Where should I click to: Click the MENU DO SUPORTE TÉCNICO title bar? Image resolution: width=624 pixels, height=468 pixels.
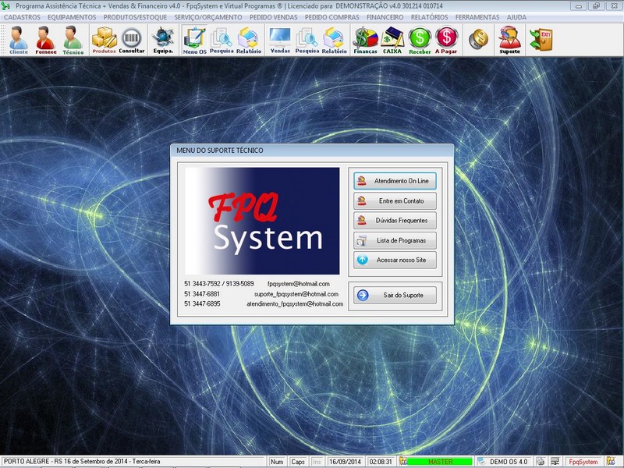312,151
